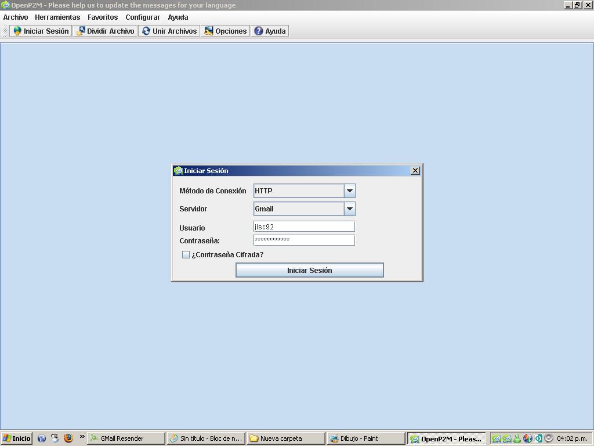Viewport: 594px width, 446px height.
Task: Click the Ayuda toolbar question-mark icon
Action: (x=259, y=31)
